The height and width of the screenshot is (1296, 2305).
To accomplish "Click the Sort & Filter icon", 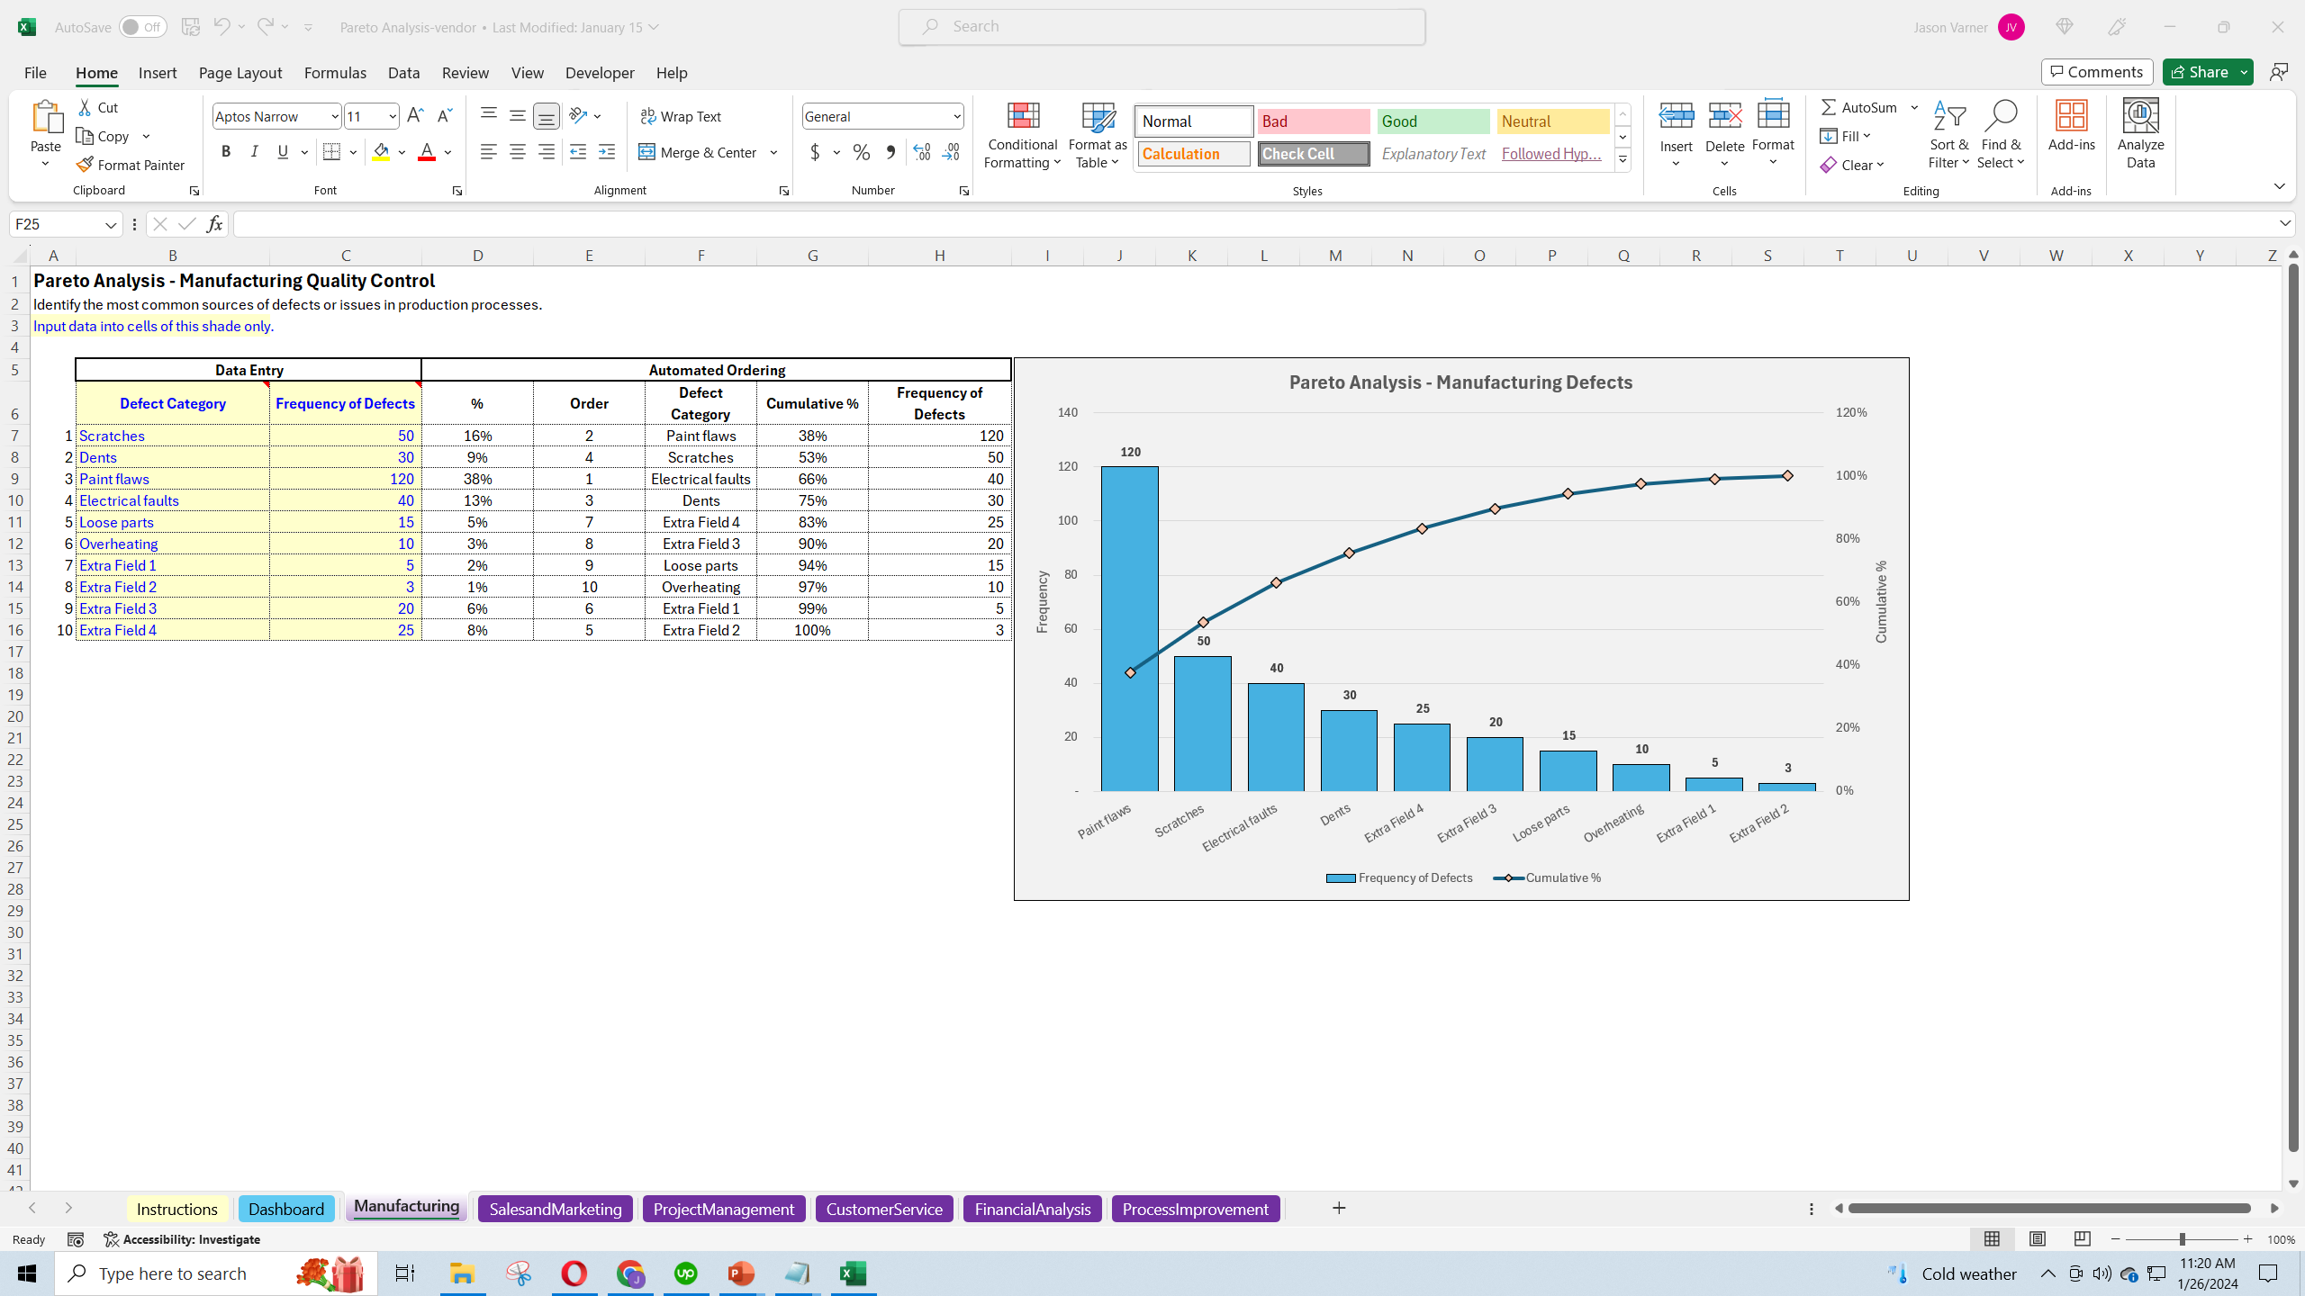I will coord(1948,116).
